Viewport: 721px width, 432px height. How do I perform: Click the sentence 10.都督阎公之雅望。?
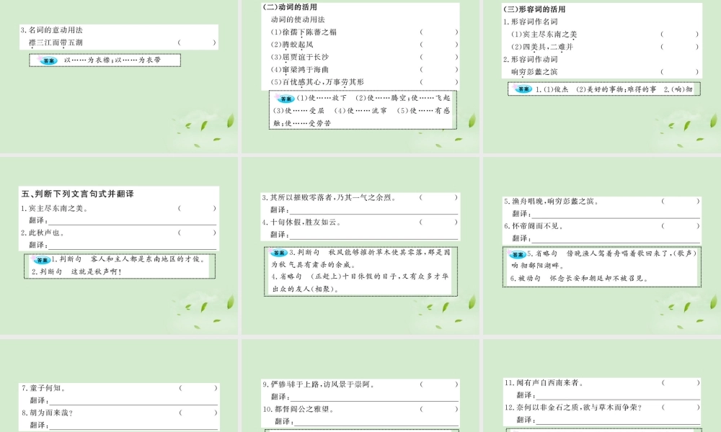(x=299, y=409)
